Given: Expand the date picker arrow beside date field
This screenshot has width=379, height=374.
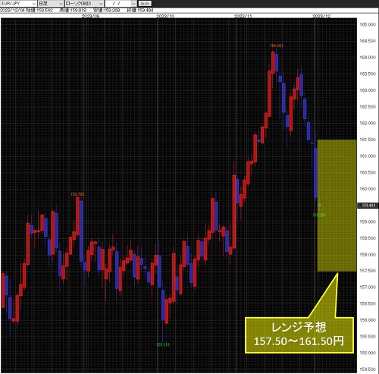Looking at the screenshot, I should pos(134,4).
